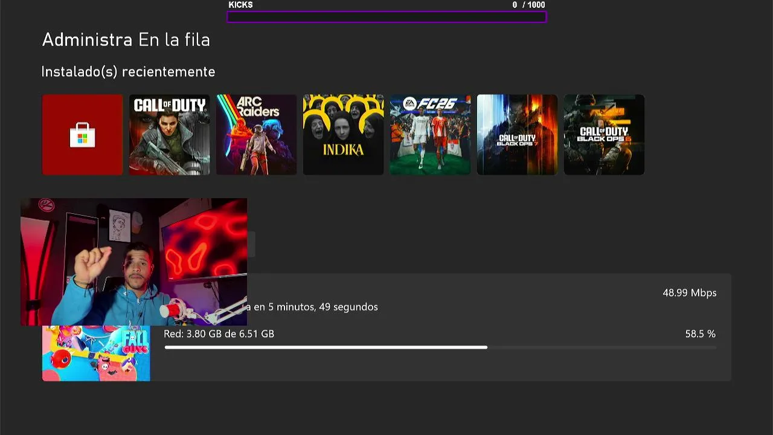Screen dimensions: 773x435
Task: Click the KICKS goal progress bar
Action: click(x=386, y=17)
